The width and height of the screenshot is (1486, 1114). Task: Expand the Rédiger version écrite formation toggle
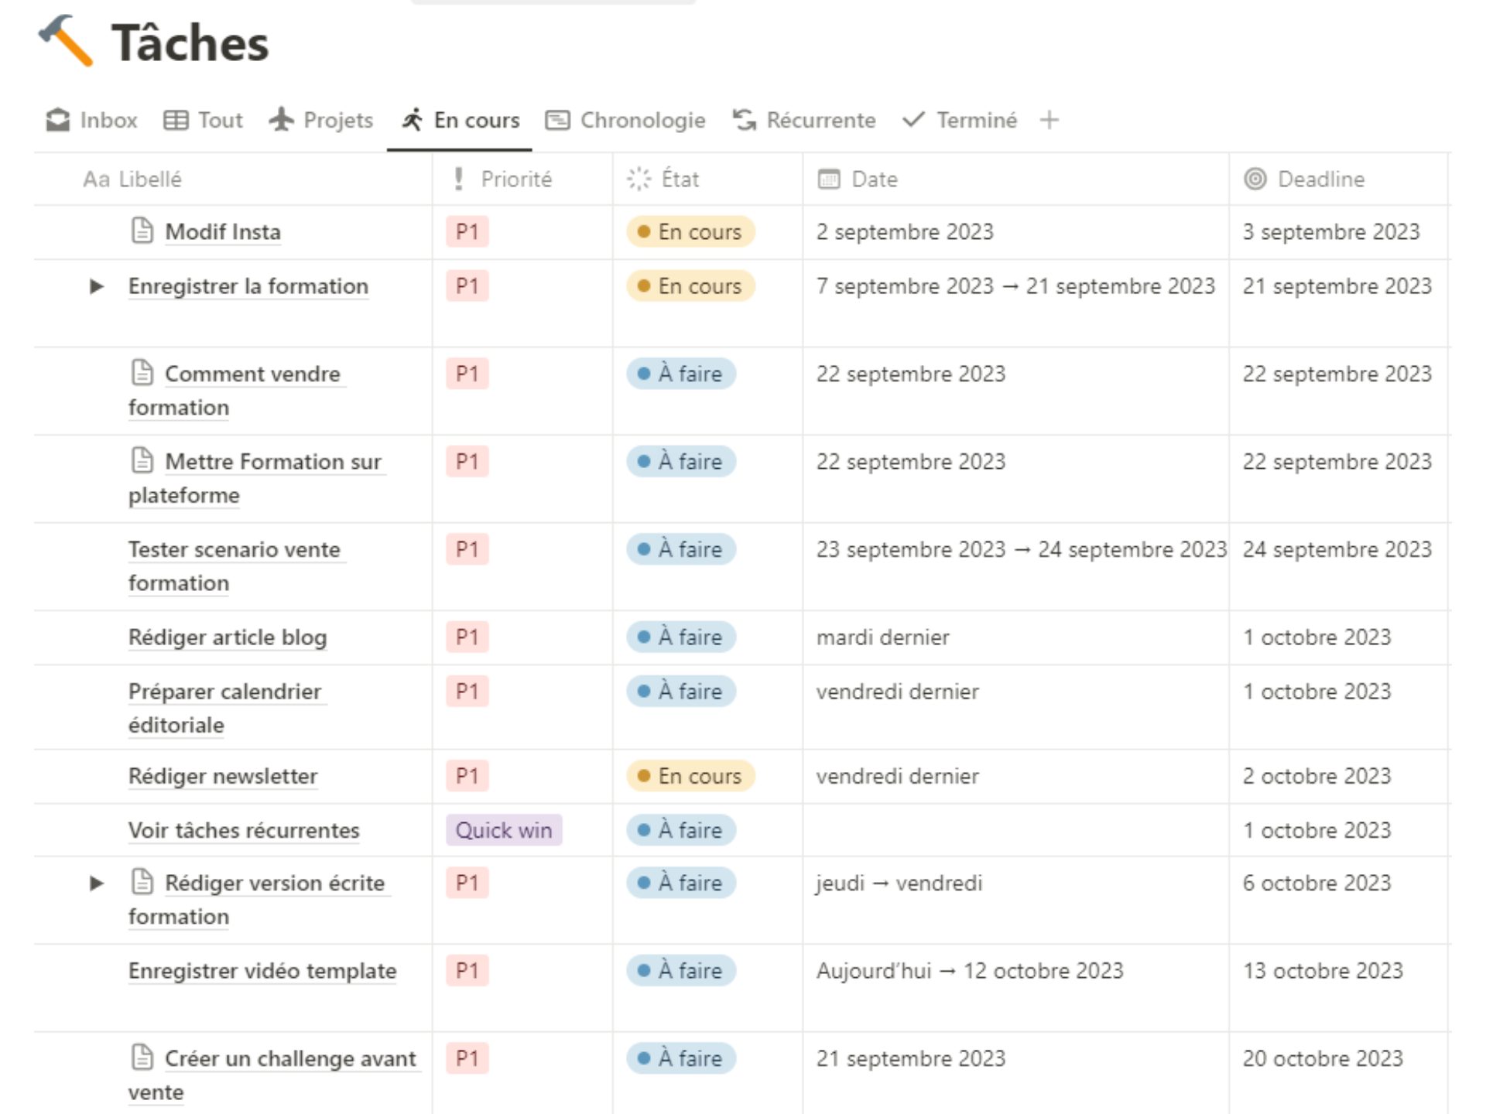click(96, 883)
